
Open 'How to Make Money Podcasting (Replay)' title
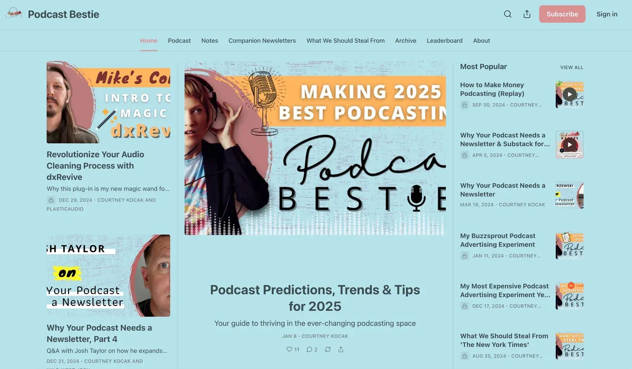click(492, 89)
